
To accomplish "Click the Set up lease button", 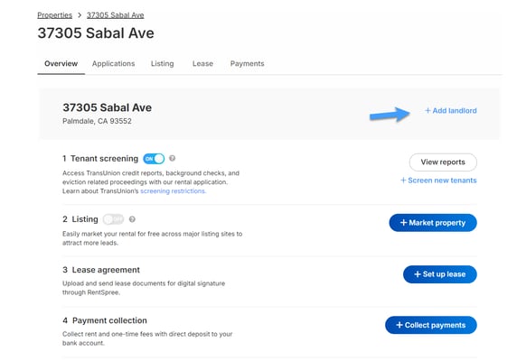I will tap(440, 274).
